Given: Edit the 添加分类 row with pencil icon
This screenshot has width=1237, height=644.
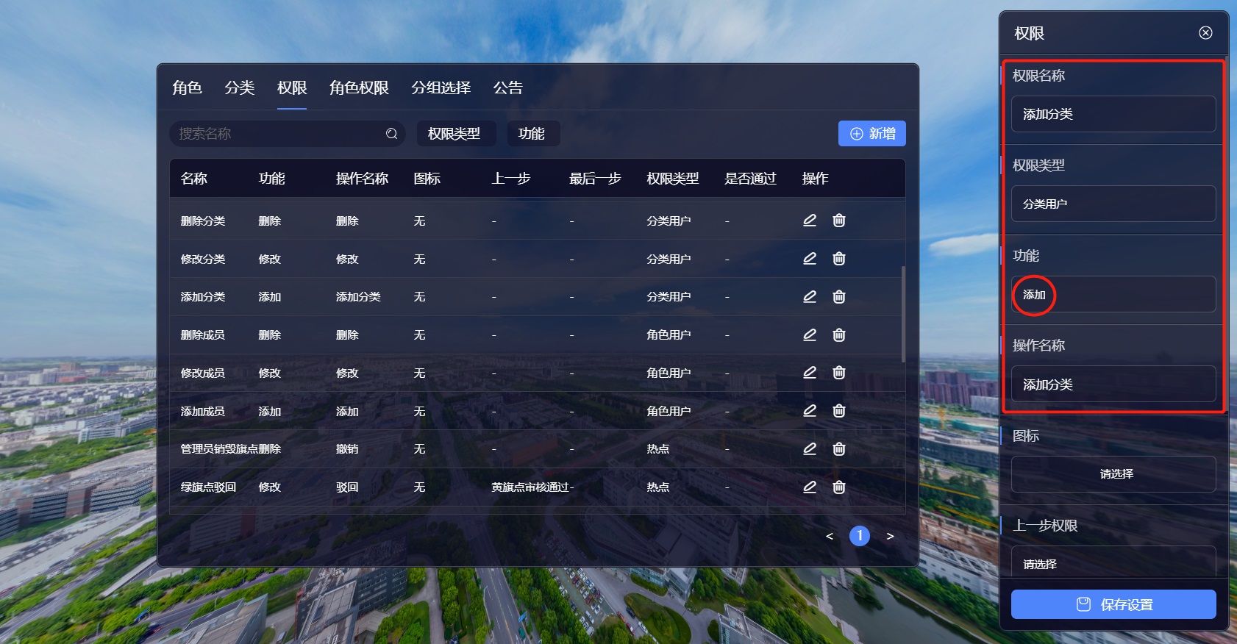Looking at the screenshot, I should pos(810,297).
